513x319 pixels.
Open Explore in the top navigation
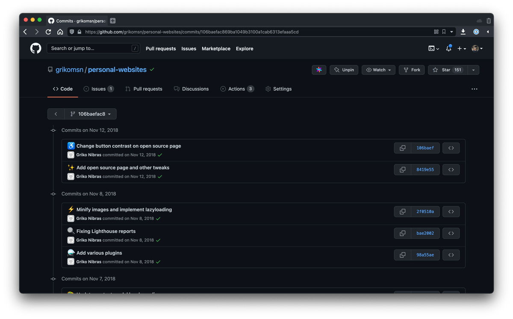[245, 49]
